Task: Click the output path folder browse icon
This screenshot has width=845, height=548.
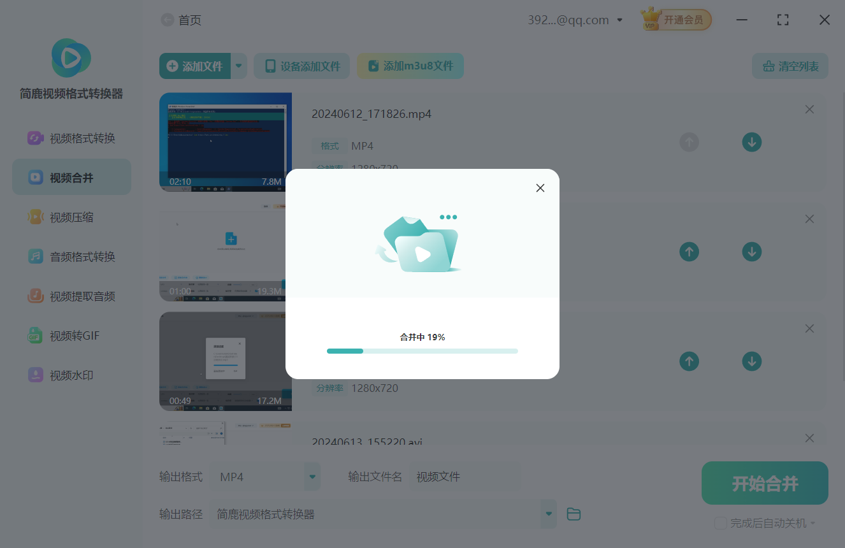Action: point(573,514)
